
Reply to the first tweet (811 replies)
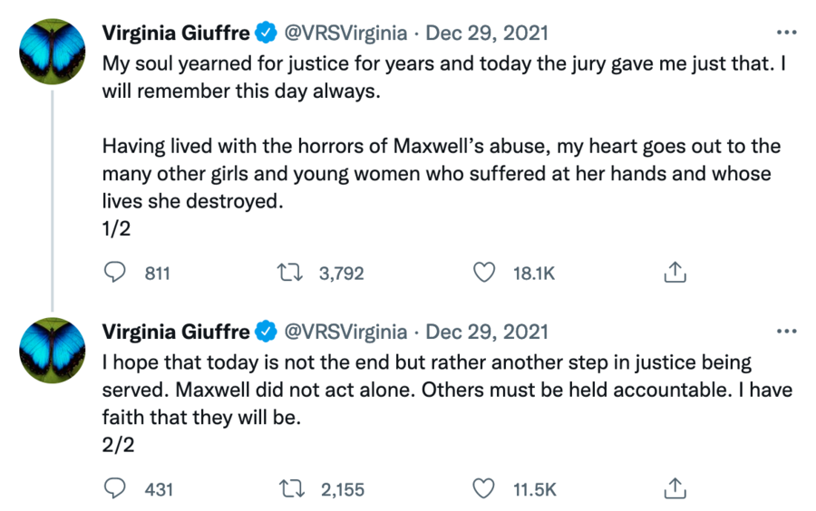click(114, 272)
